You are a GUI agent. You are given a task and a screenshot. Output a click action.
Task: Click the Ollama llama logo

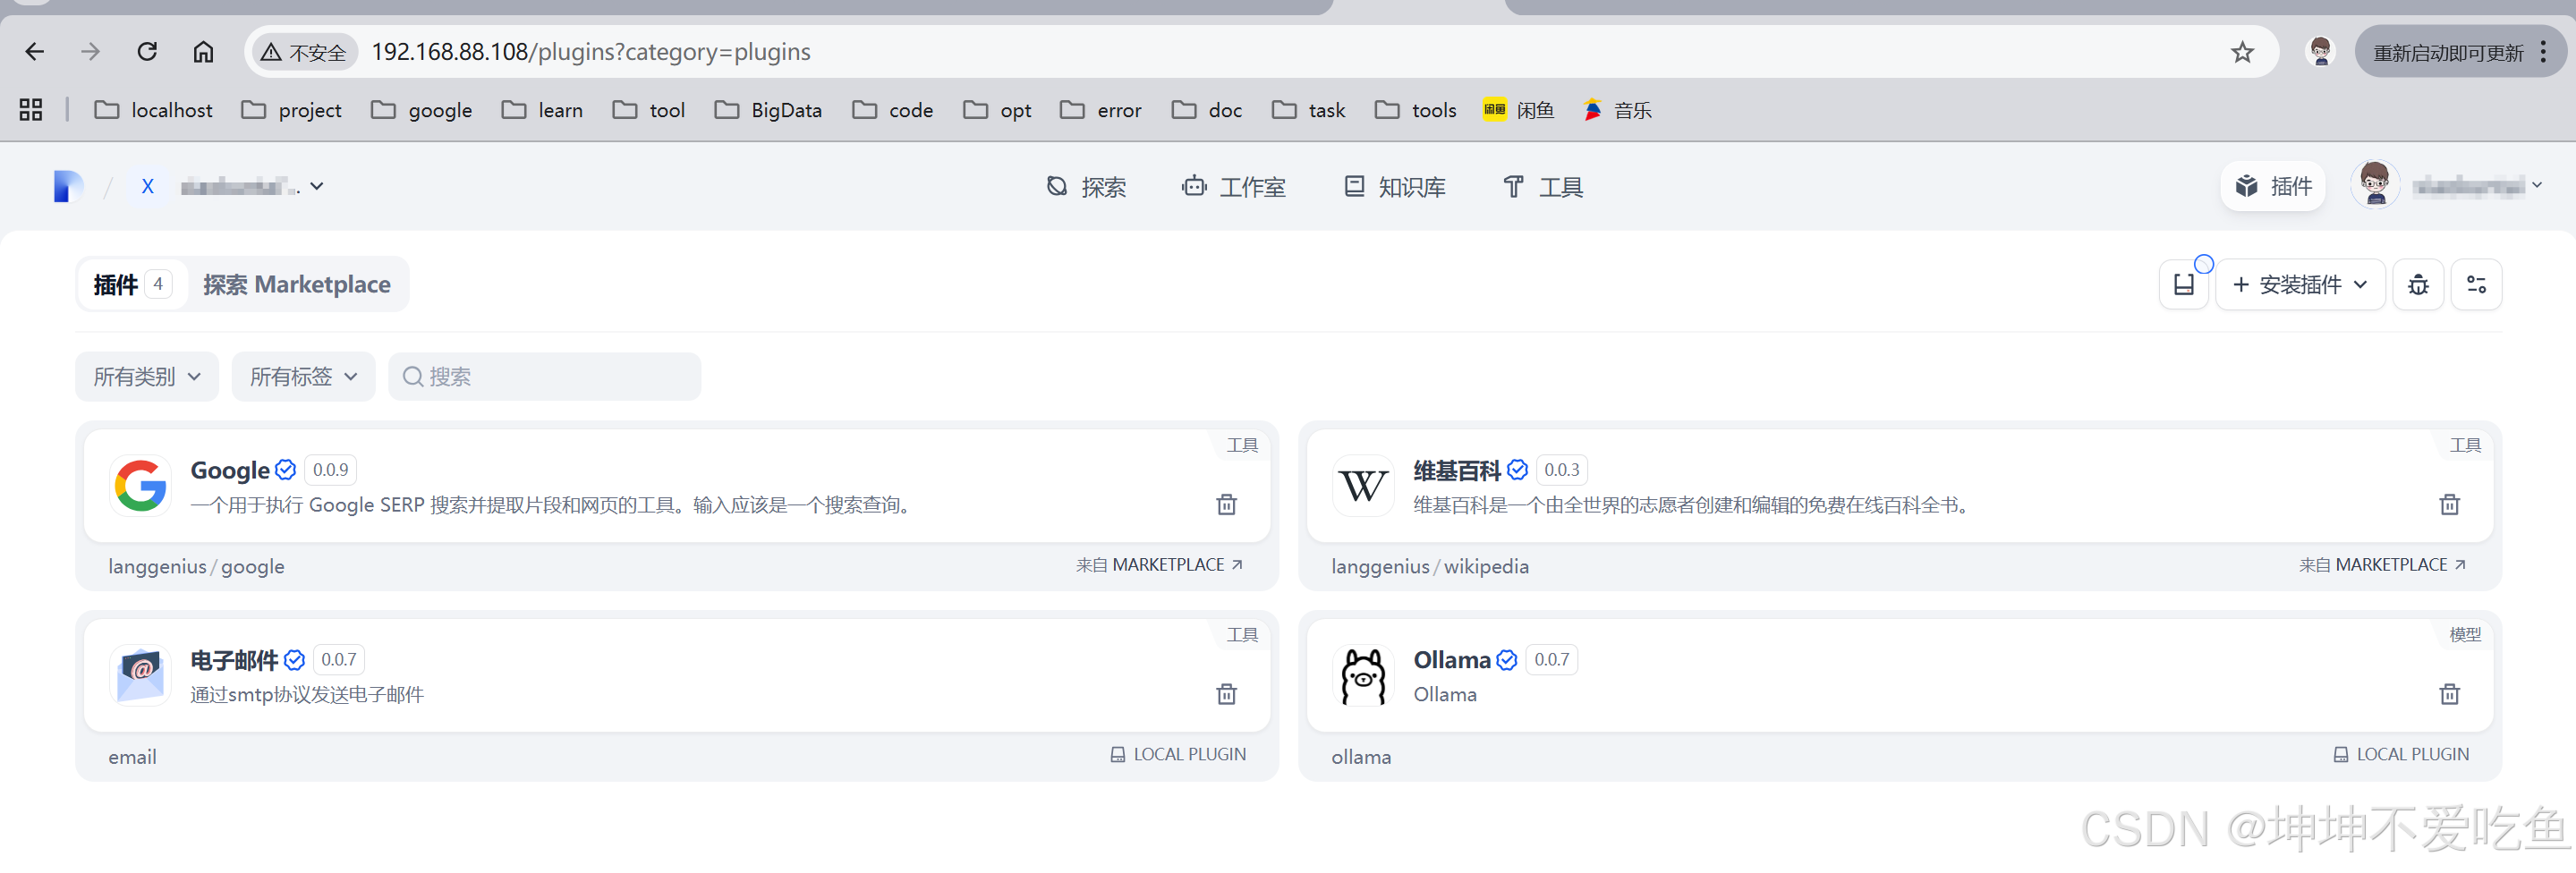pyautogui.click(x=1363, y=676)
